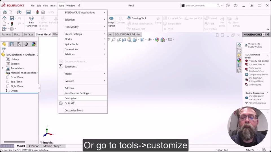Switch to the Surfaces tab
Image resolution: width=271 pixels, height=152 pixels.
pos(29,34)
